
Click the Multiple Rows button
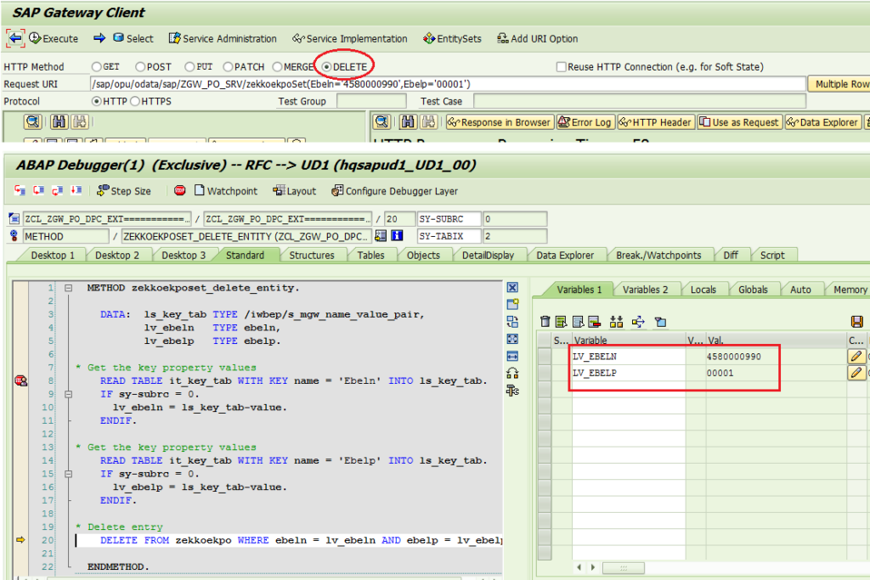coord(839,84)
